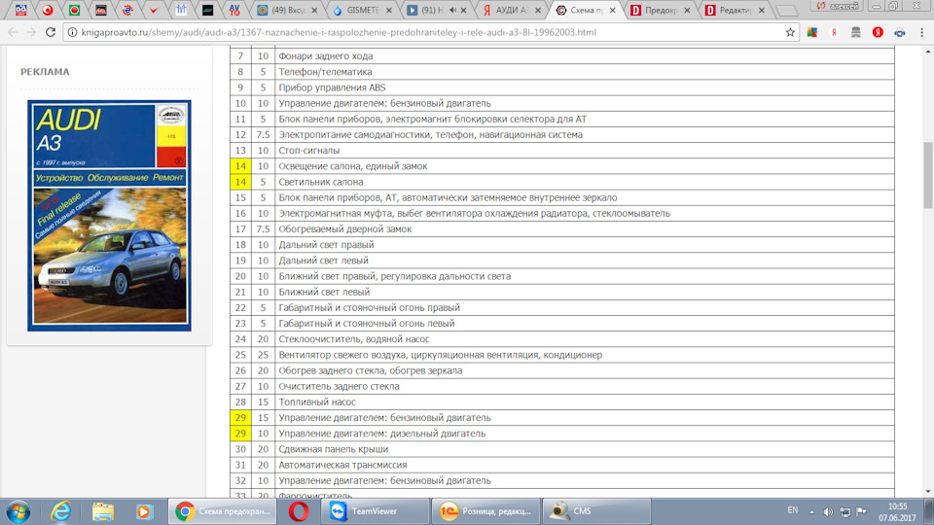
Task: Launch Opera browser from the taskbar
Action: tap(299, 511)
